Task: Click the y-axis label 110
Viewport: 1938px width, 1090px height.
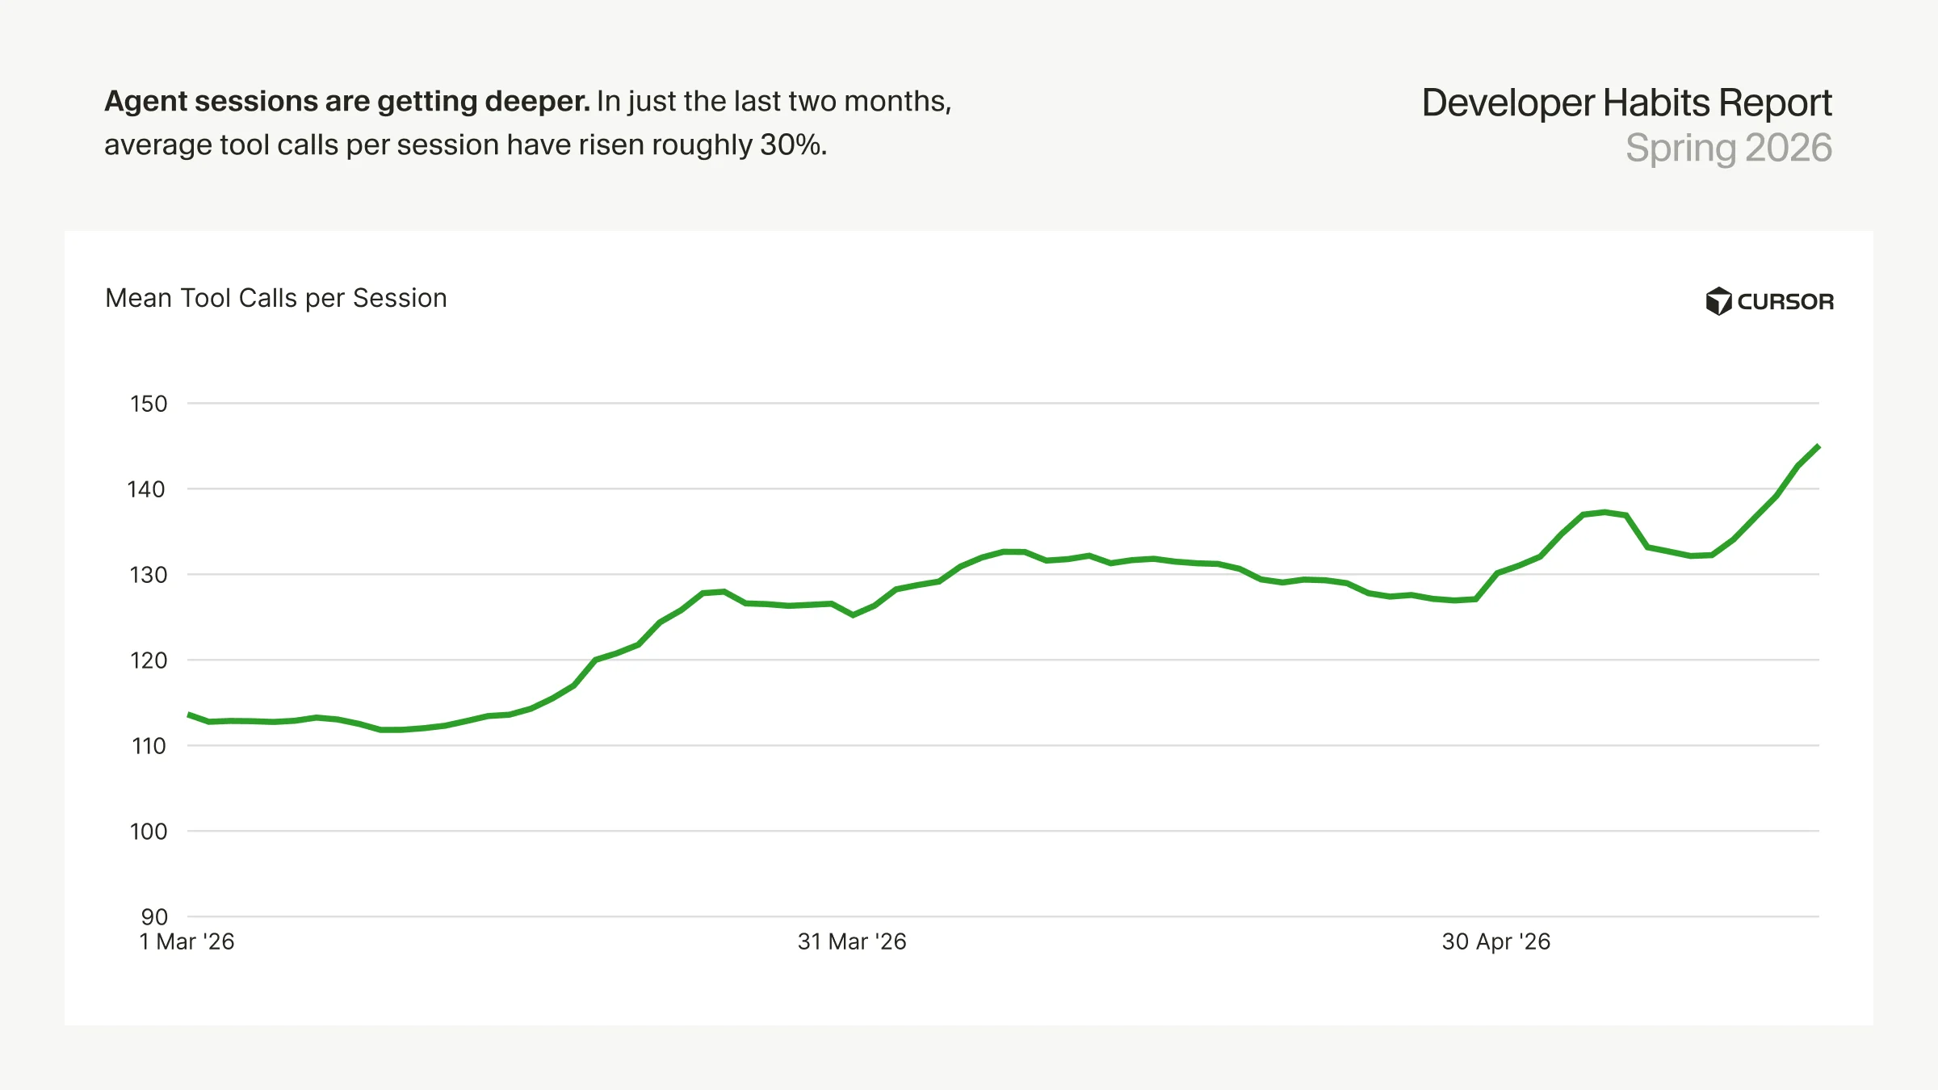Action: (x=149, y=746)
